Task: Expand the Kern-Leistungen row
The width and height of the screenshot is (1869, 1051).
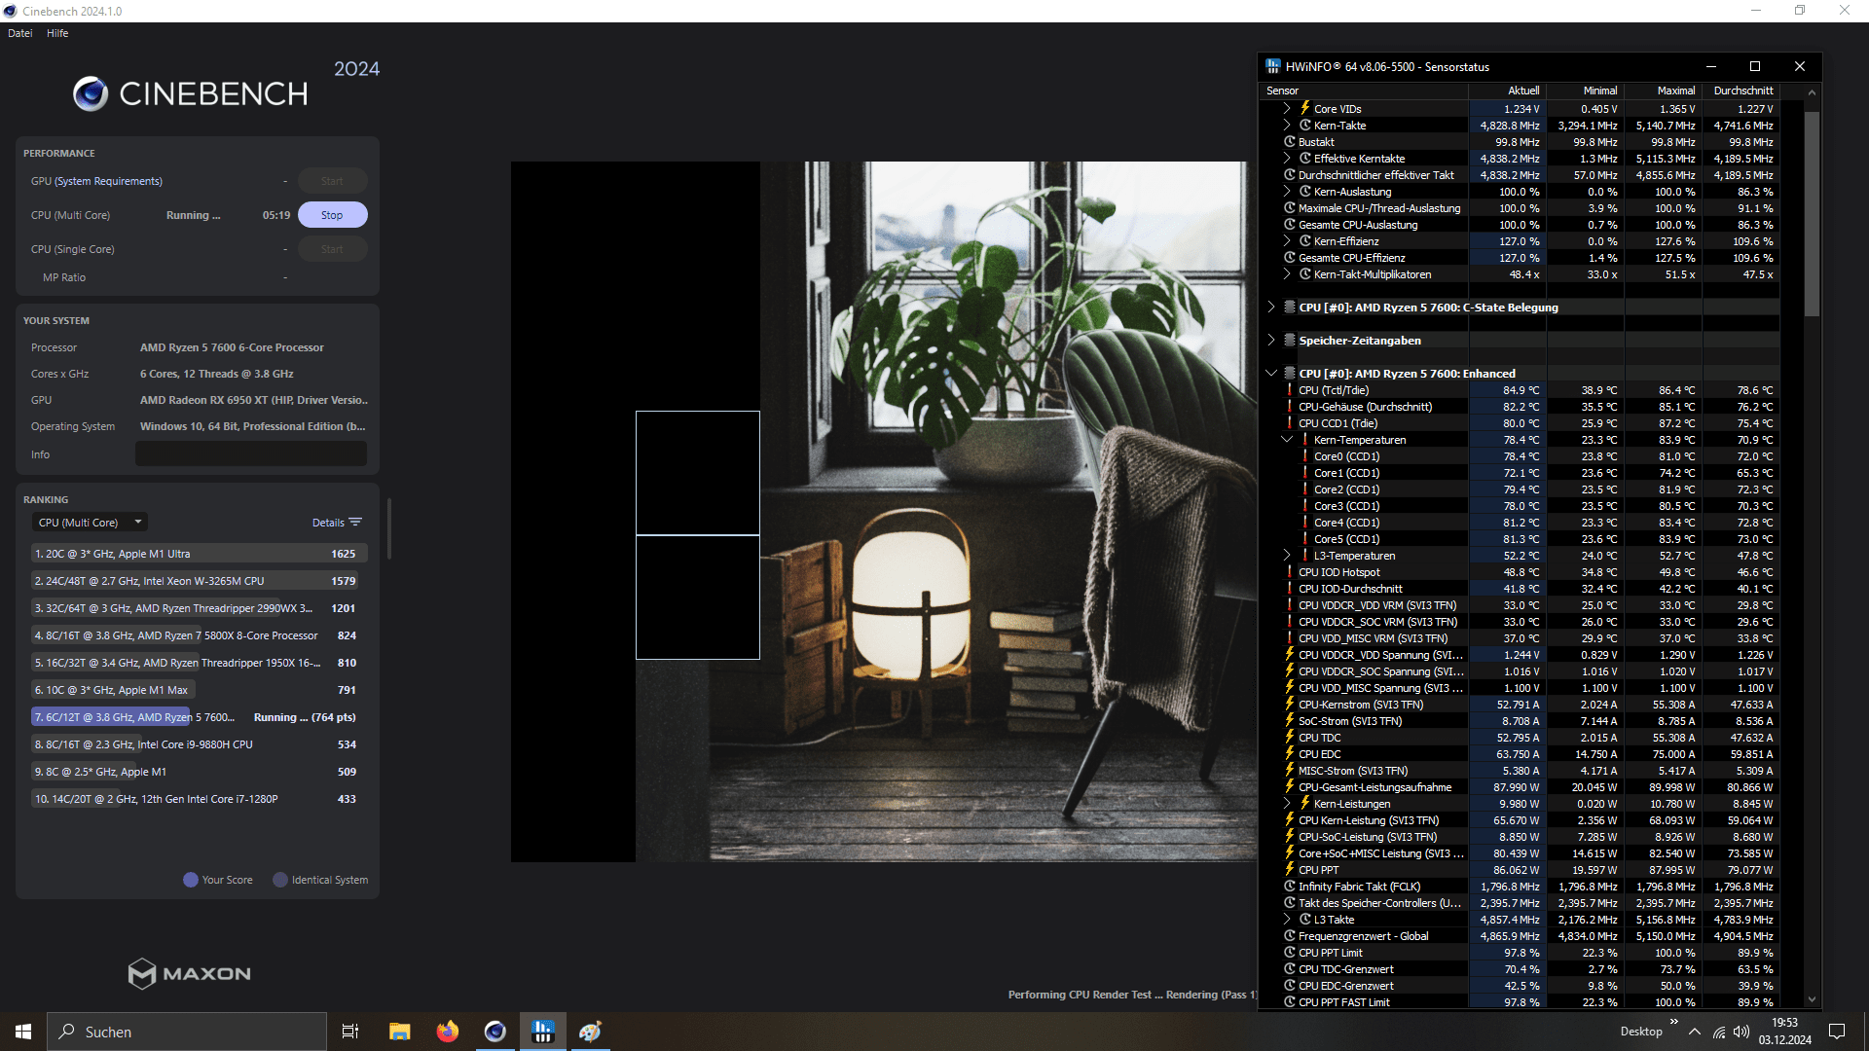Action: point(1287,804)
